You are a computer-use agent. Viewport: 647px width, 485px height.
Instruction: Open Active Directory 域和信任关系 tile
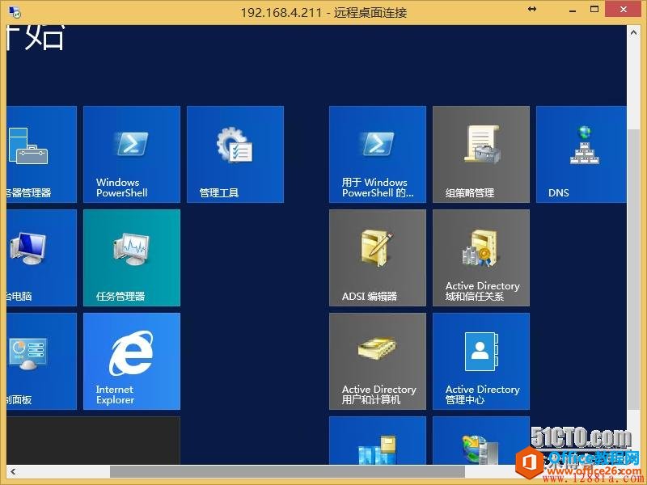pyautogui.click(x=480, y=257)
